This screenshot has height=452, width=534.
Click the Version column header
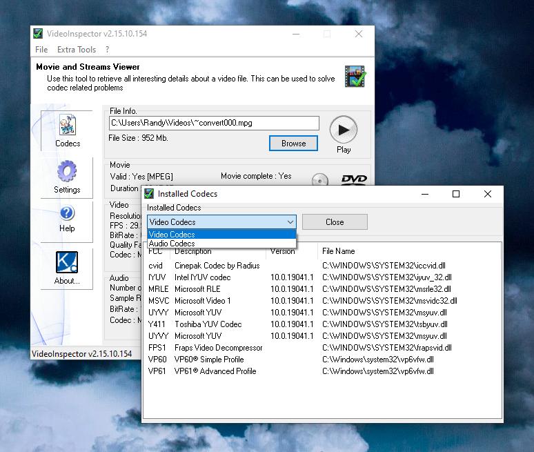pyautogui.click(x=292, y=251)
